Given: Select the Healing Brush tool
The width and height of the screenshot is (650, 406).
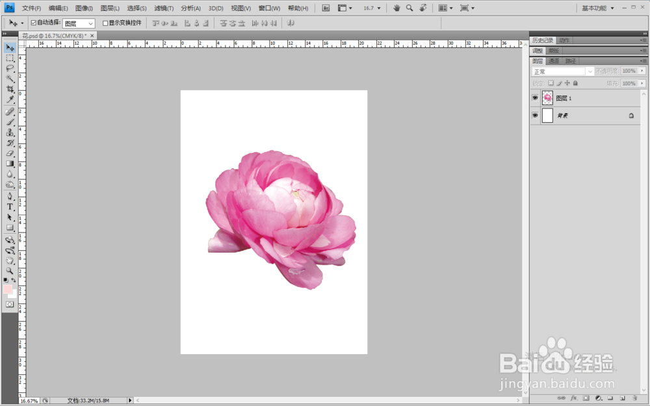Looking at the screenshot, I should pyautogui.click(x=10, y=112).
